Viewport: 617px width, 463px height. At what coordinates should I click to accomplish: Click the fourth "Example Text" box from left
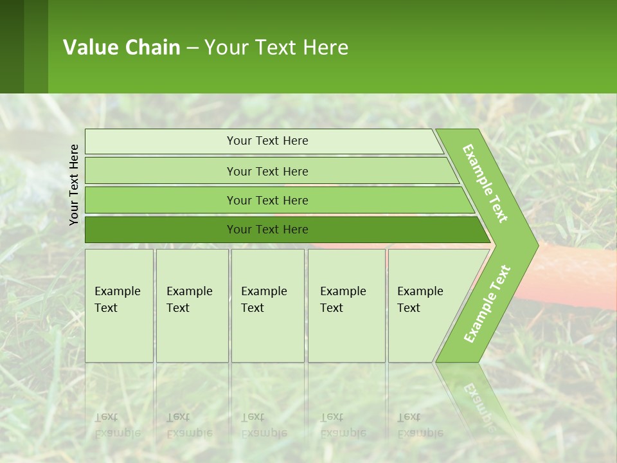pos(346,305)
